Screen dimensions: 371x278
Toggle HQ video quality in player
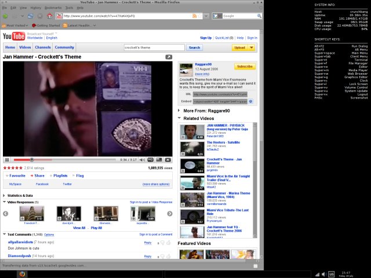[151, 159]
